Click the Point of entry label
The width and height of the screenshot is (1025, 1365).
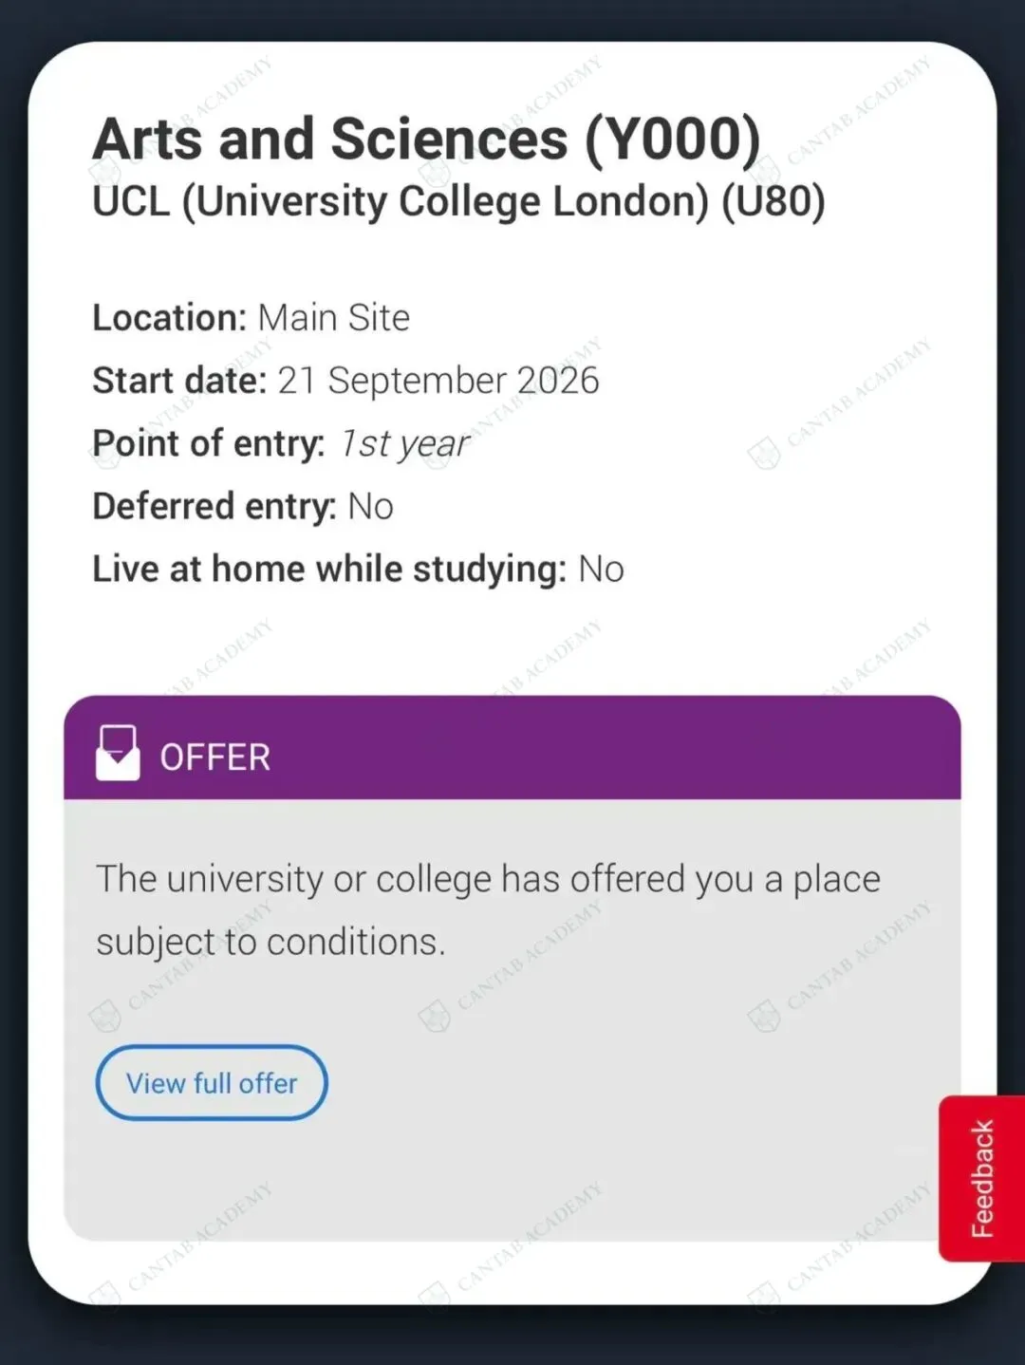(x=208, y=443)
